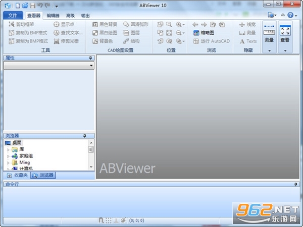Click 运行 AutoCAD button
303x227 pixels.
pos(212,41)
